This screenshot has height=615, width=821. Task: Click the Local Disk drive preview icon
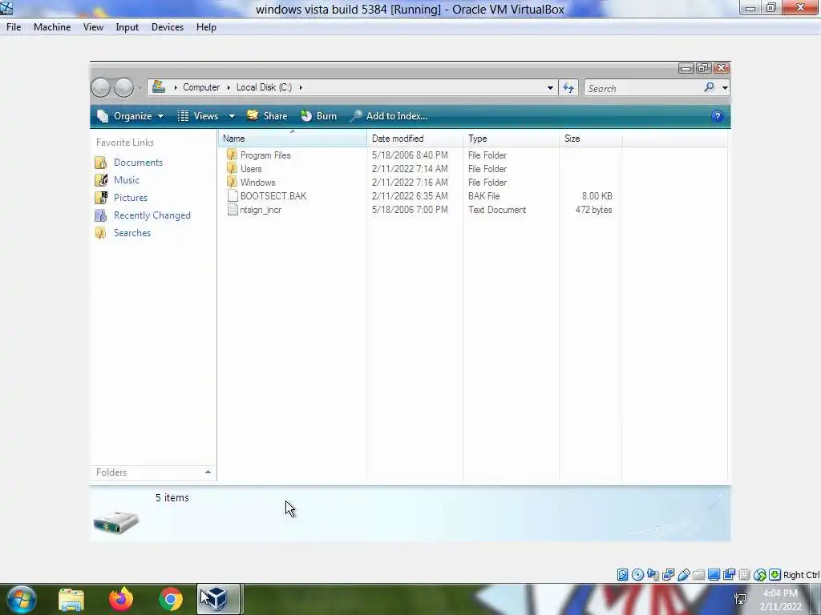click(x=116, y=521)
